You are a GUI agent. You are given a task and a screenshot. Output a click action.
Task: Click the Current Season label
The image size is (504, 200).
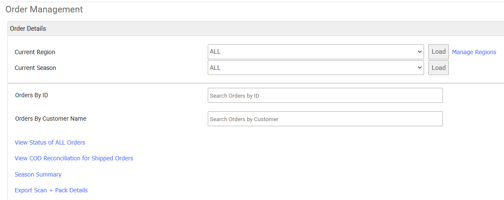click(x=35, y=68)
